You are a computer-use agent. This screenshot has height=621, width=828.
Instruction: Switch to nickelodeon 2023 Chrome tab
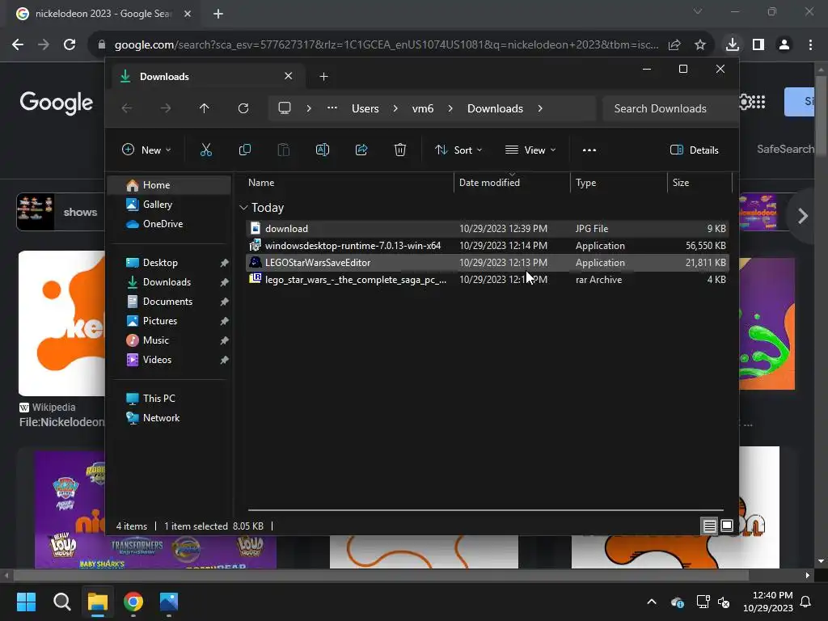click(103, 14)
